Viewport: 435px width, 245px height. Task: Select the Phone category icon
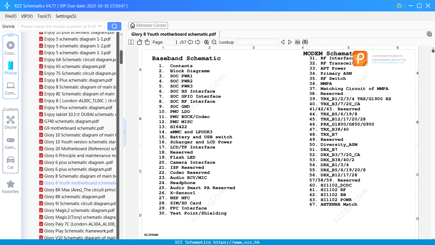(11, 68)
